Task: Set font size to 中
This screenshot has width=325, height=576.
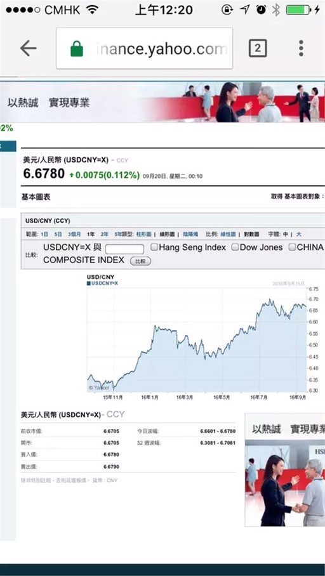Action: [285, 234]
